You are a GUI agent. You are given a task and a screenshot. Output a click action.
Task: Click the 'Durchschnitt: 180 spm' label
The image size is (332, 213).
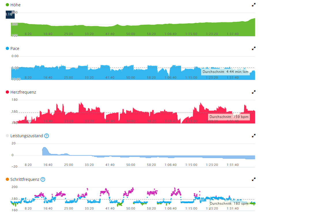[229, 204]
